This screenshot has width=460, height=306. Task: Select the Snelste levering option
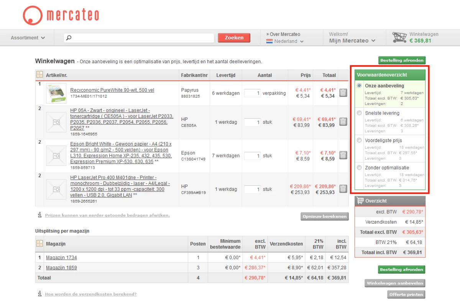[x=359, y=113]
